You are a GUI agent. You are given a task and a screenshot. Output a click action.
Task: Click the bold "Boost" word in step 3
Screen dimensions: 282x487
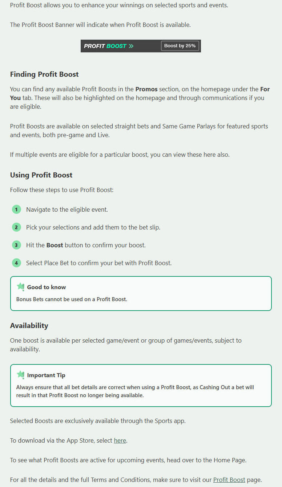[55, 245]
